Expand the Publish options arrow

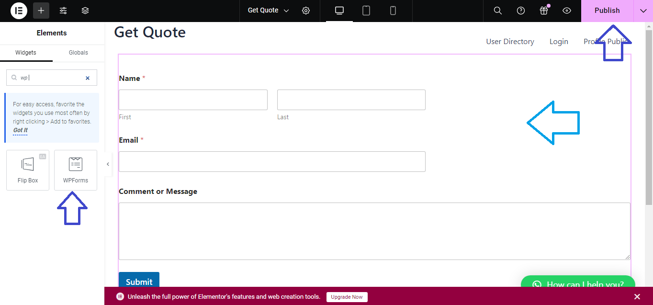643,11
